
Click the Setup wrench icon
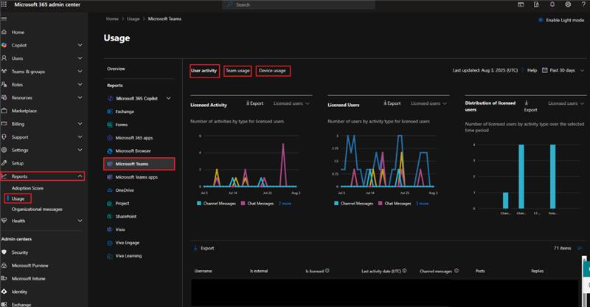(x=4, y=163)
